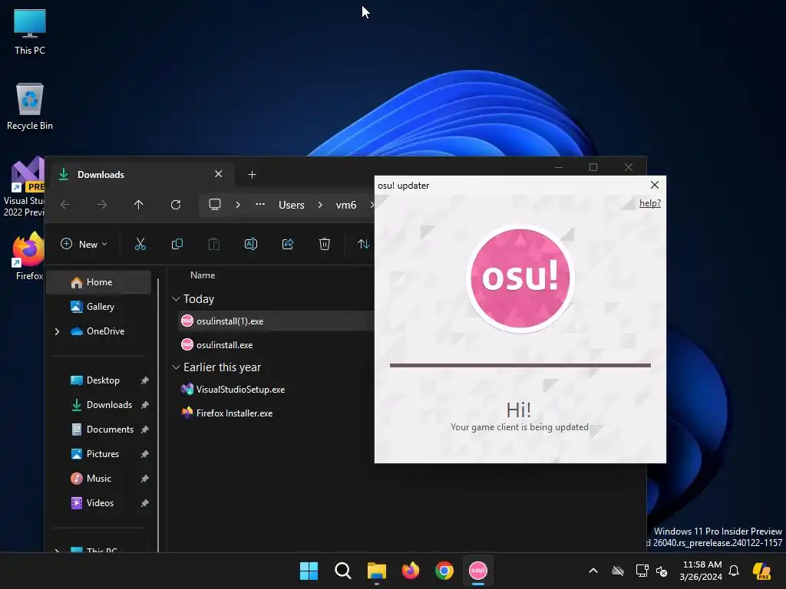Click the muted volume tray icon
The height and width of the screenshot is (589, 786).
click(x=662, y=571)
